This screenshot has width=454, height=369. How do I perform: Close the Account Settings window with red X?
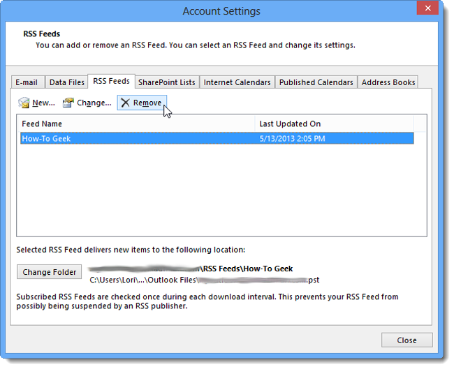click(x=427, y=8)
